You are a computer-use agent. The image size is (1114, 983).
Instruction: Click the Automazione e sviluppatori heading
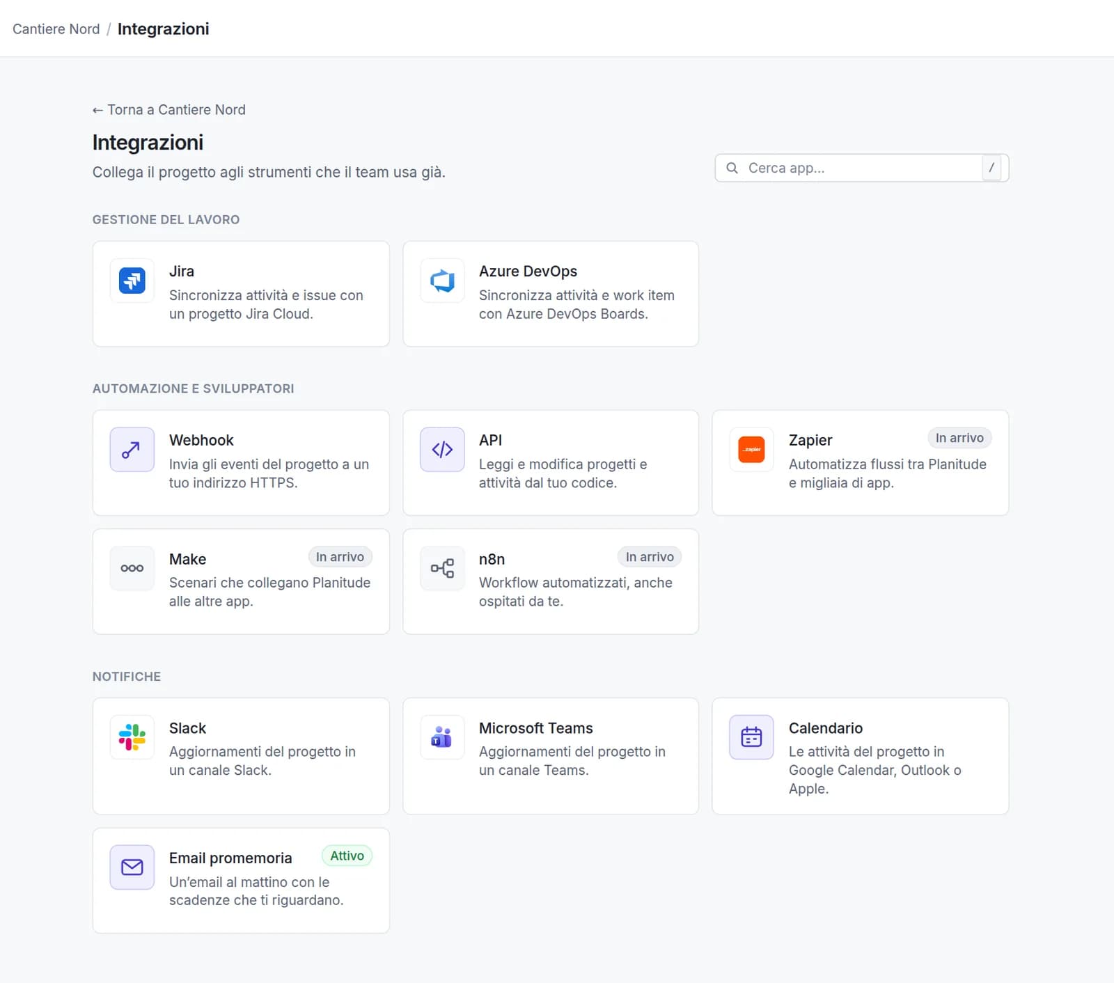(x=193, y=388)
